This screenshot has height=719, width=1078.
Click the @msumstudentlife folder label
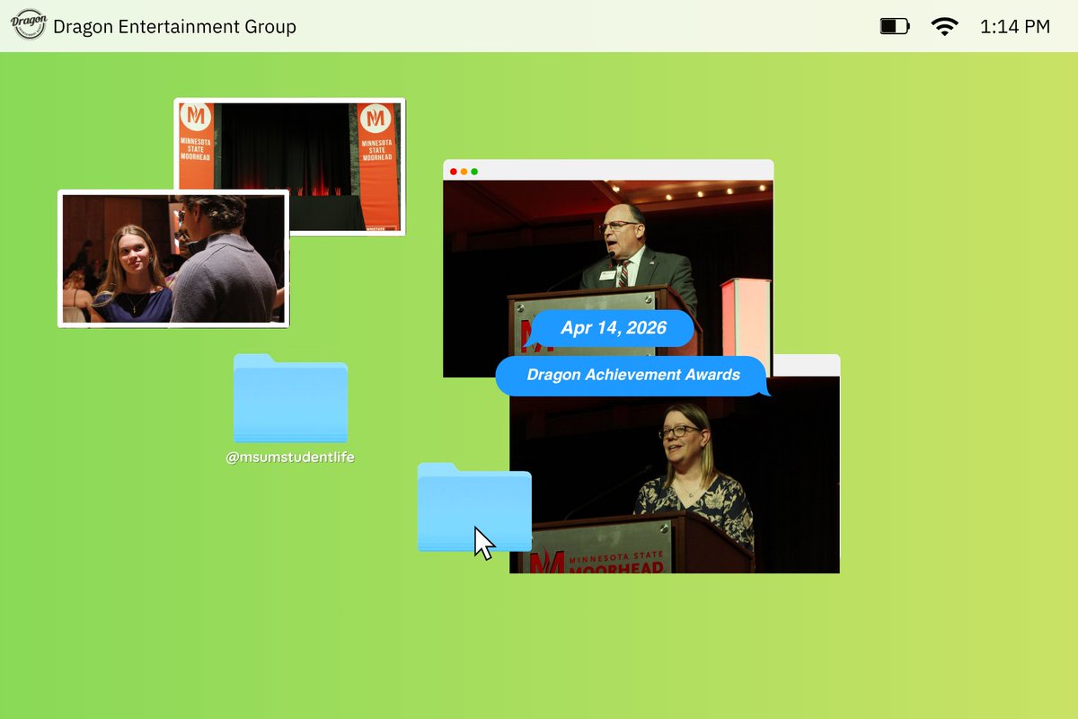[x=290, y=457]
